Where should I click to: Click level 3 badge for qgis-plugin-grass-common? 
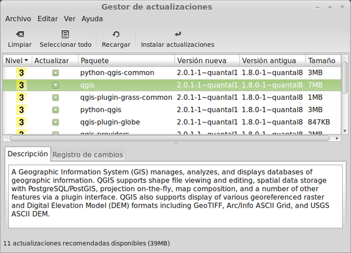coord(22,97)
